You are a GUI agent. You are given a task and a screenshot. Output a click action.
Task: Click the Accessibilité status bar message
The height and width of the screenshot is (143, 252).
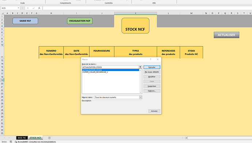[35, 142]
